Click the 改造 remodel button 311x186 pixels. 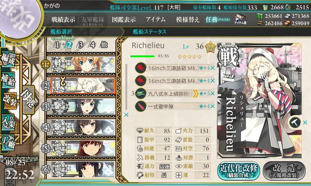tap(284, 171)
